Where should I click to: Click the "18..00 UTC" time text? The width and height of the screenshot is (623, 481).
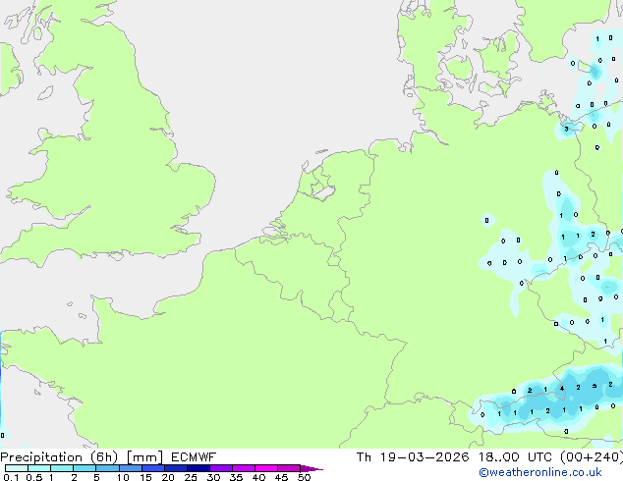point(515,457)
